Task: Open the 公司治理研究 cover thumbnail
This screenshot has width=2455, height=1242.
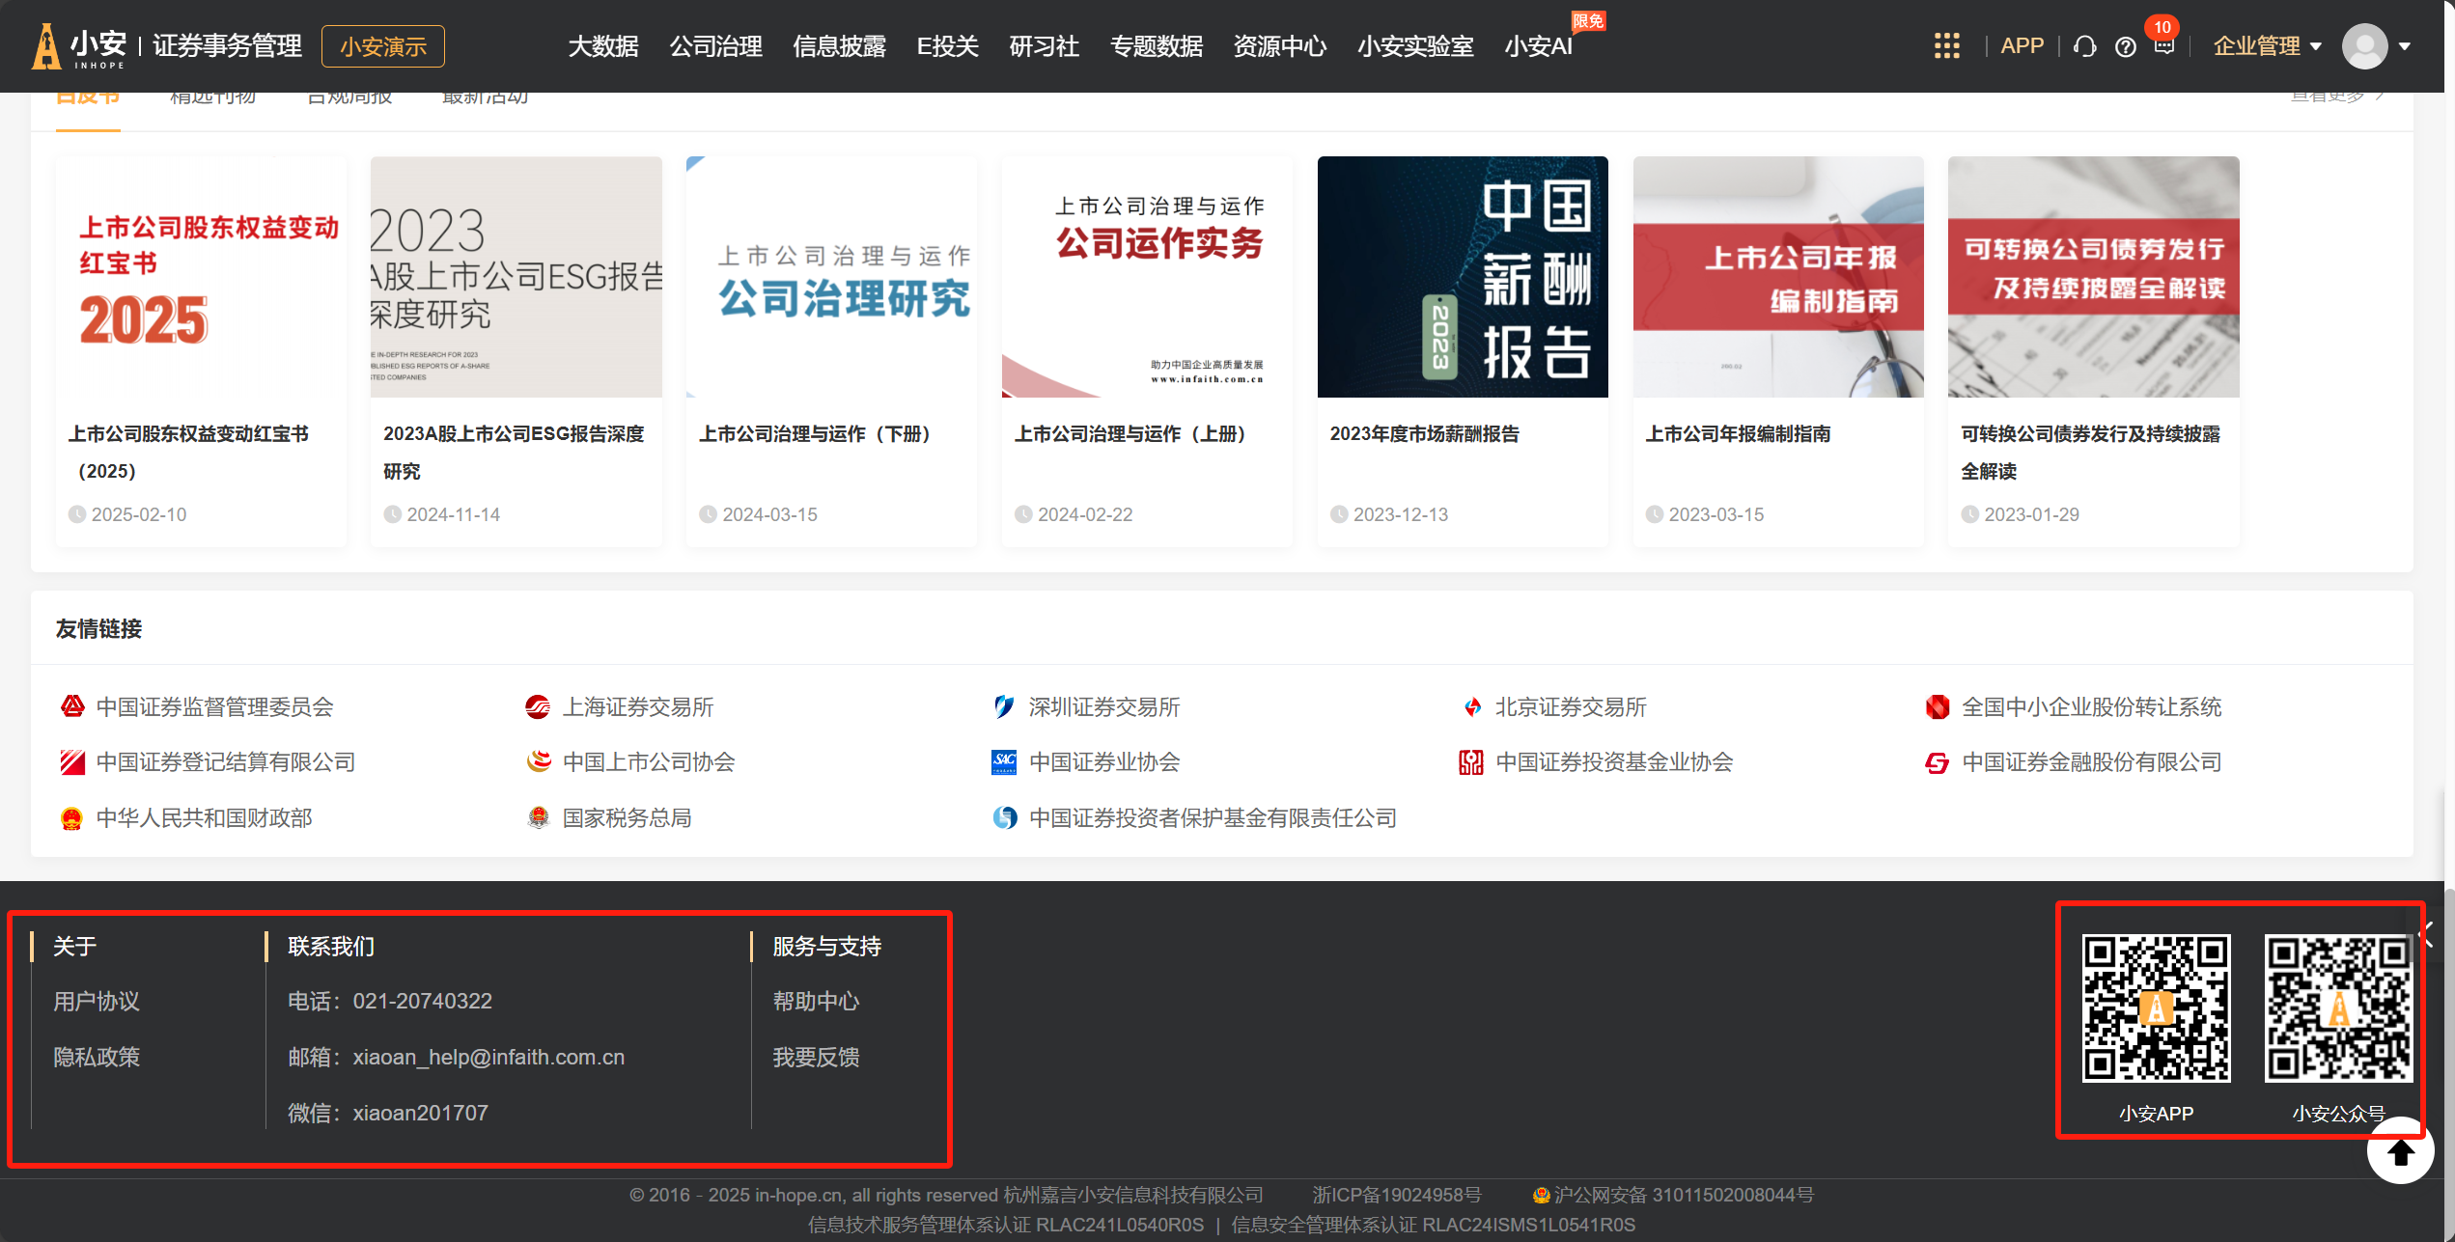Action: [831, 277]
